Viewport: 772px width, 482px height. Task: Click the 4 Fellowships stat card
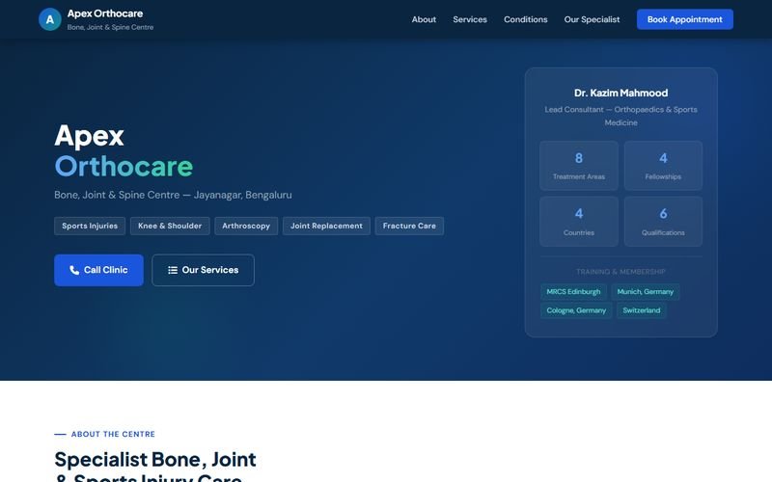[663, 166]
